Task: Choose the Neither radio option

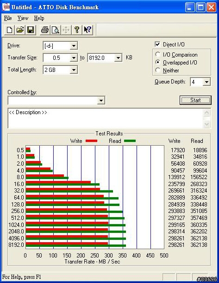Action: tap(158, 70)
